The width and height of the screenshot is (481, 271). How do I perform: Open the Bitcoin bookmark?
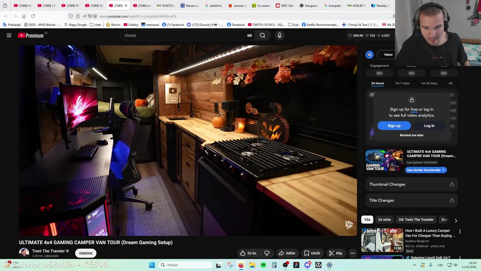(x=113, y=25)
